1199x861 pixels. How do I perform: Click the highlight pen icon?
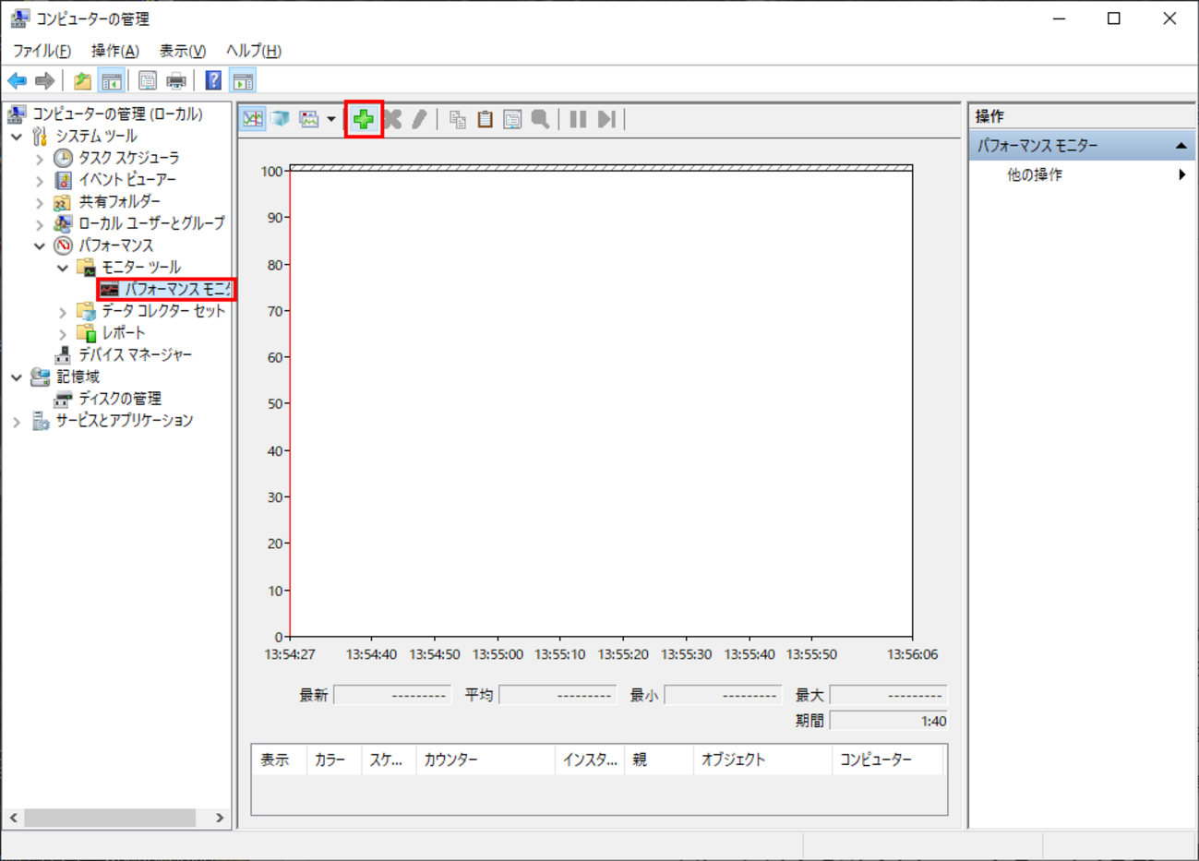pos(420,119)
